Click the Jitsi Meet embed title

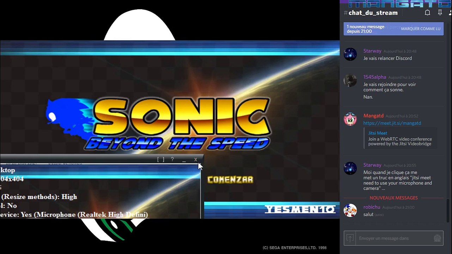coord(378,133)
